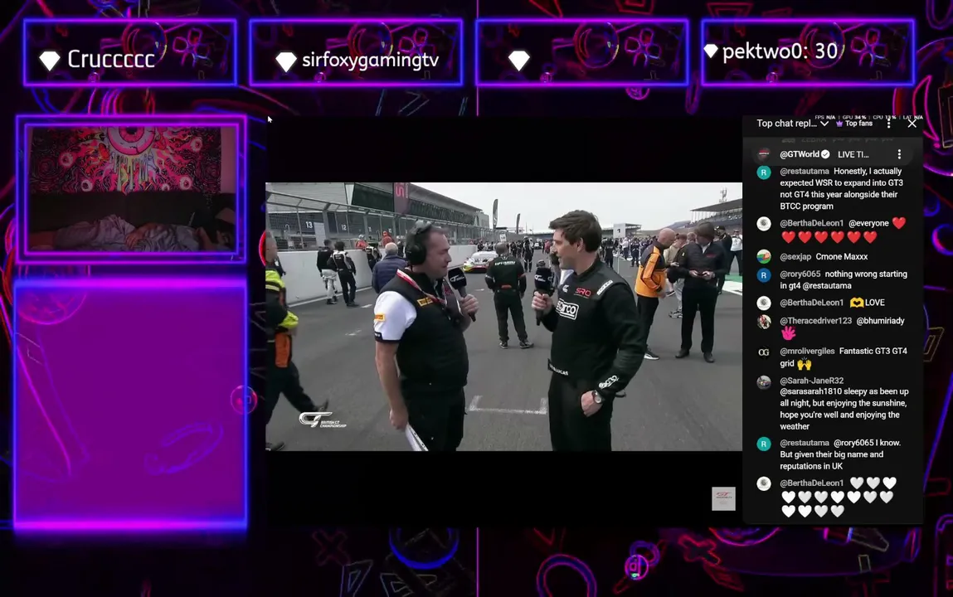The image size is (953, 597).
Task: Click the webcam feed thumbnail
Action: (131, 189)
